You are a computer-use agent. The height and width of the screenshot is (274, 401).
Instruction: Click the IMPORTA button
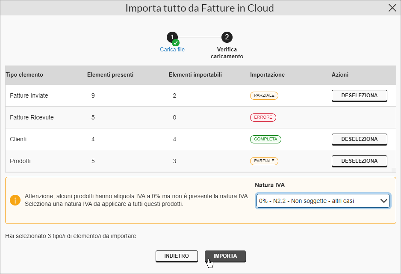(x=225, y=256)
